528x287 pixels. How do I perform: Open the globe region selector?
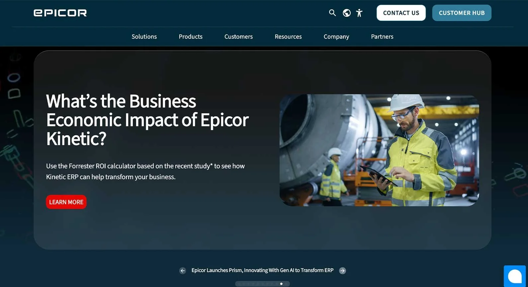tap(347, 13)
